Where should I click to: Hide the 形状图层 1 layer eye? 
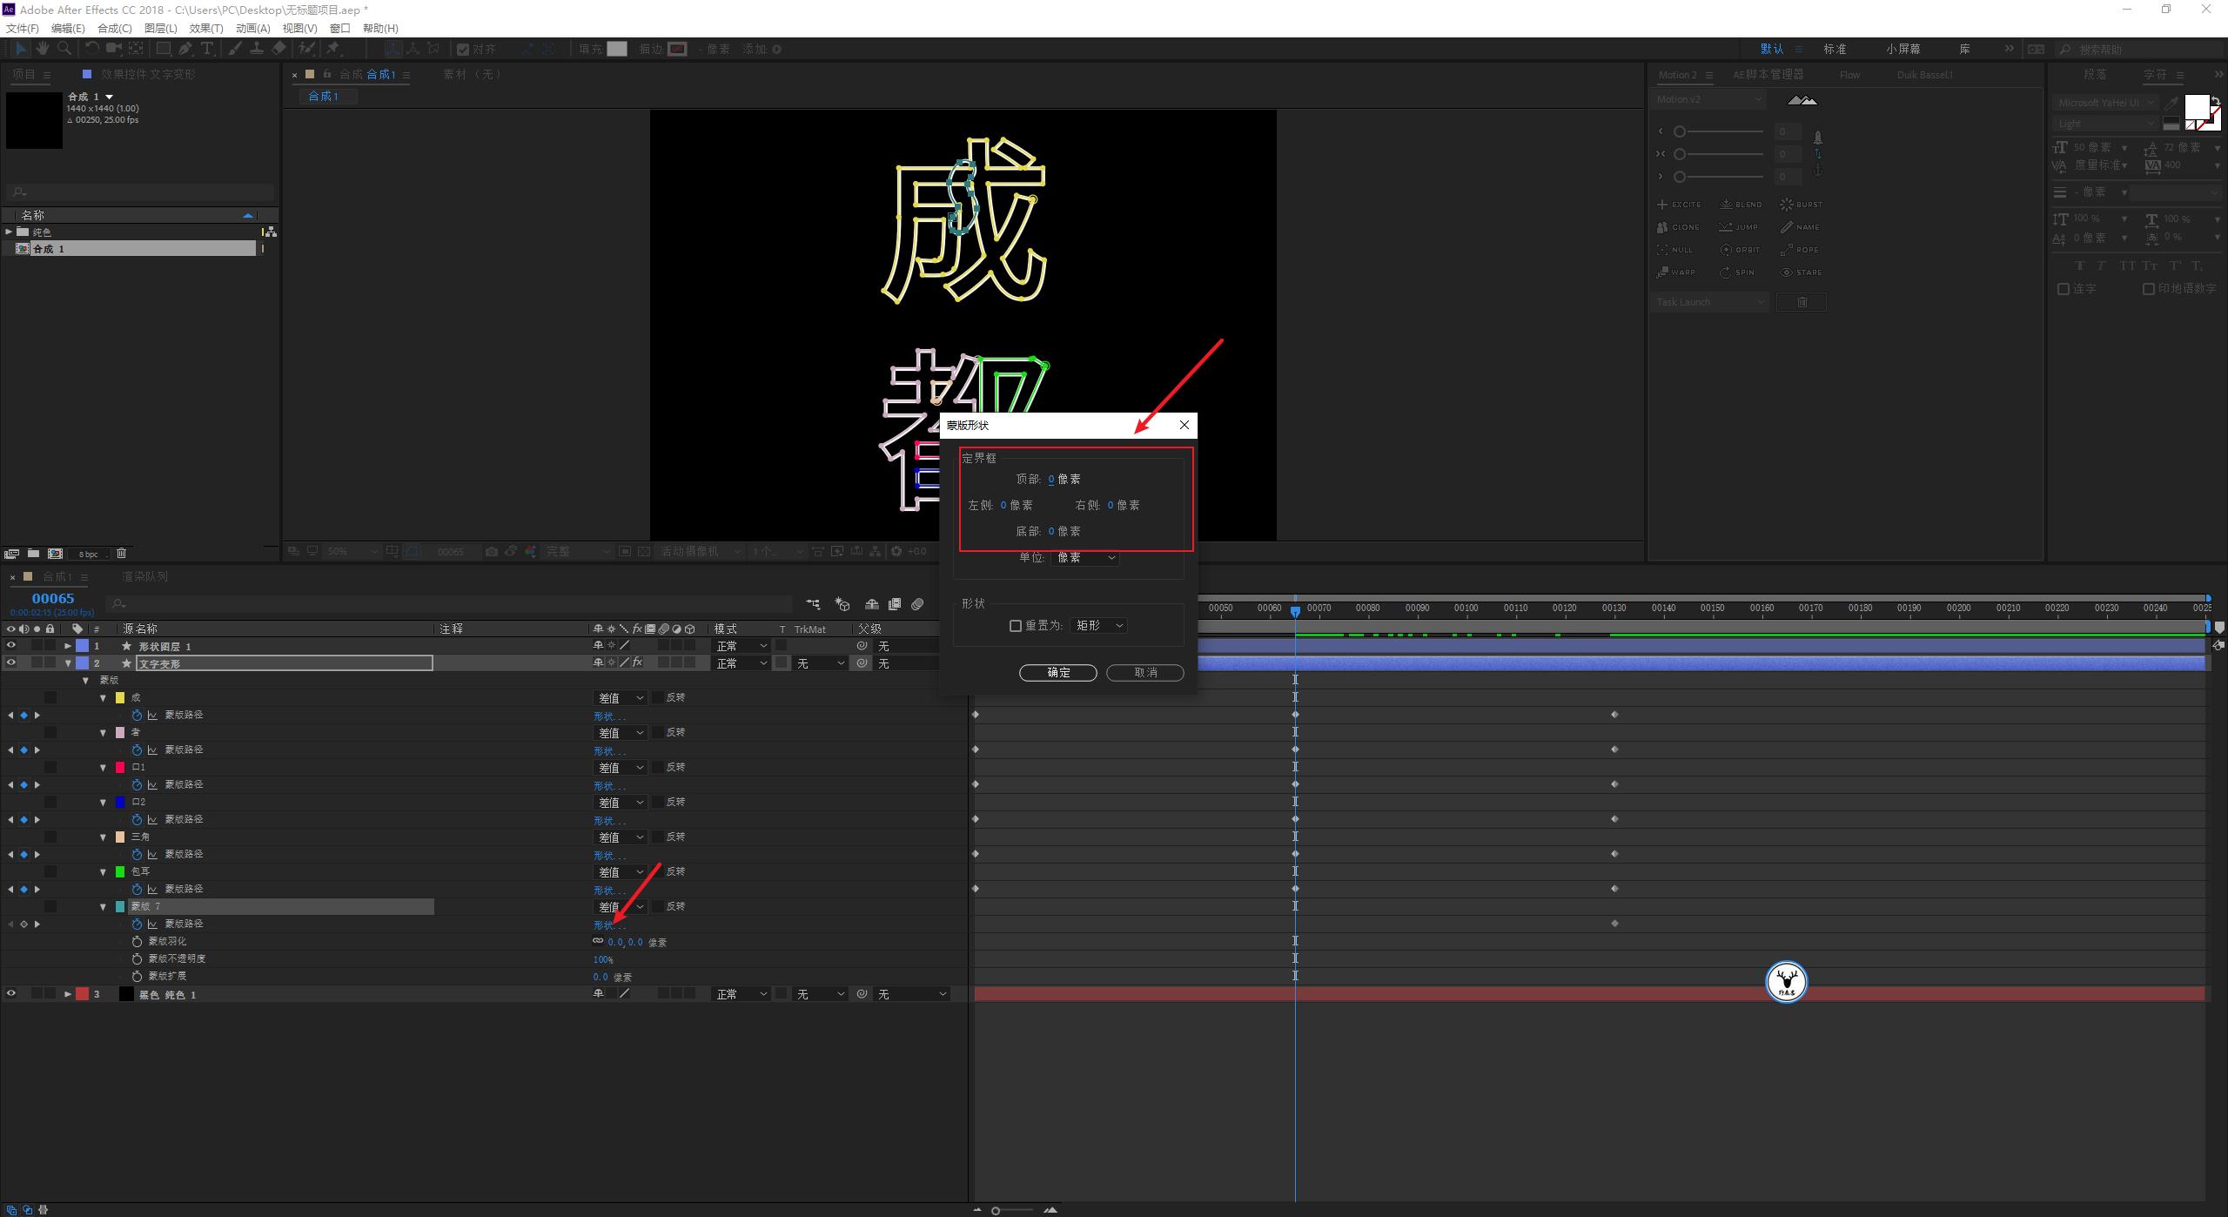[x=11, y=646]
